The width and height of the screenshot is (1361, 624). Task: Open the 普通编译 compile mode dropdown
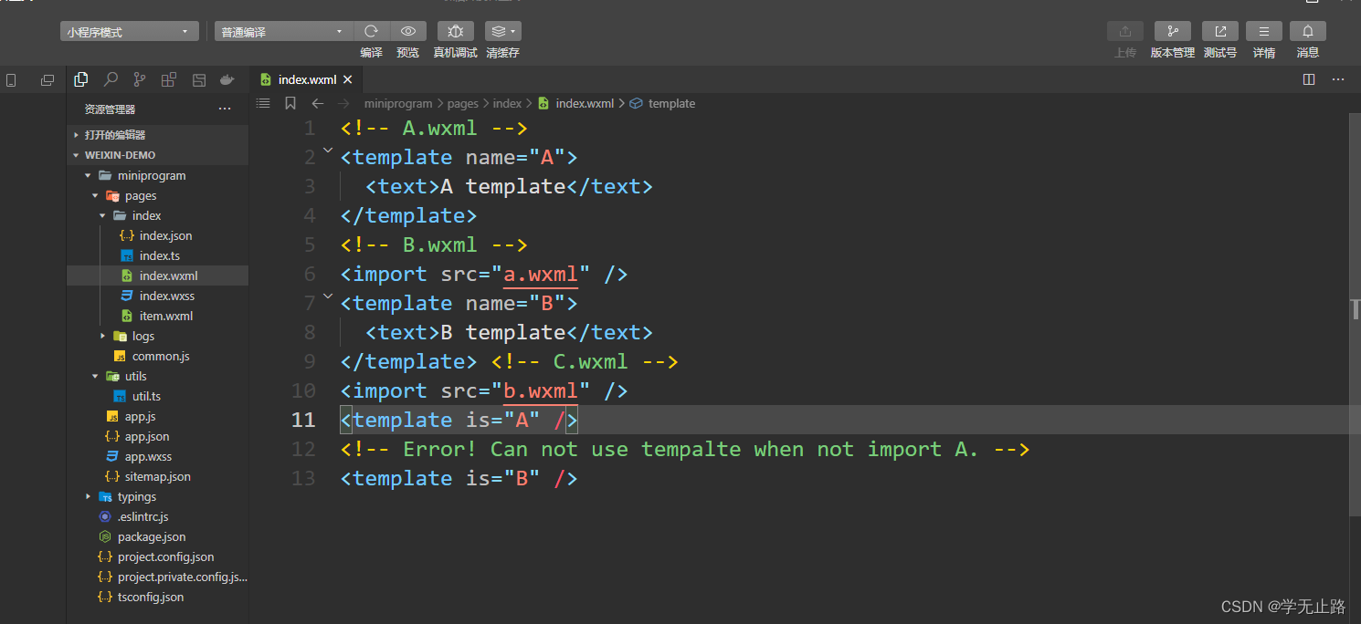point(283,32)
